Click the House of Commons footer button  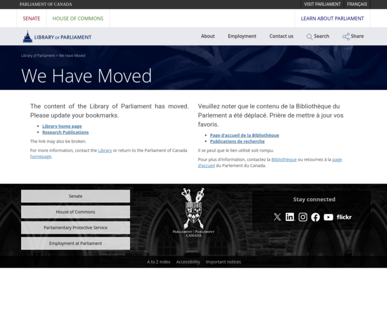[x=76, y=212]
